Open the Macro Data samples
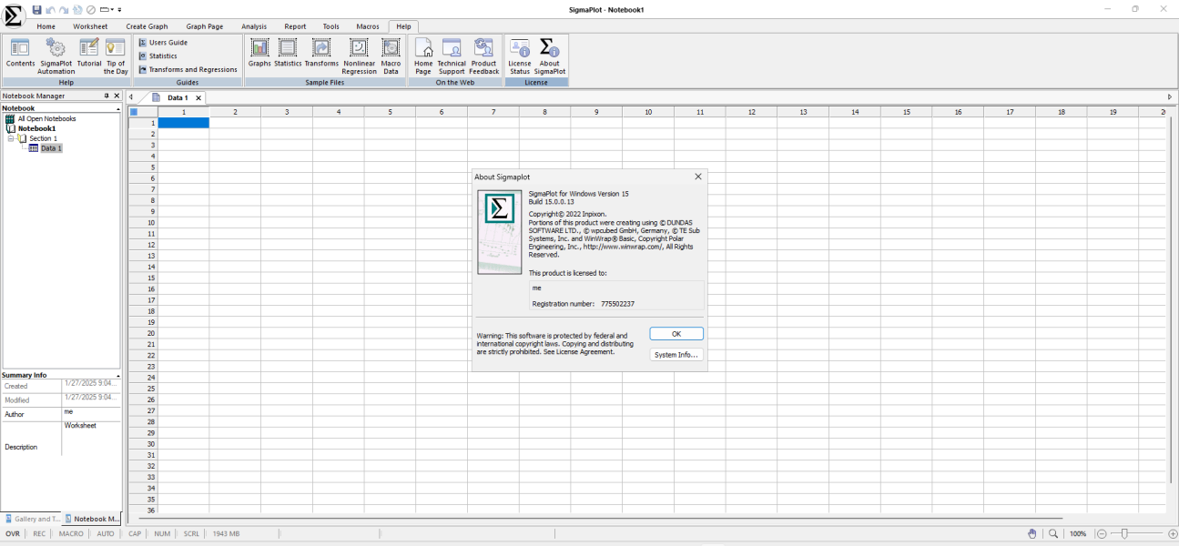 pos(391,55)
